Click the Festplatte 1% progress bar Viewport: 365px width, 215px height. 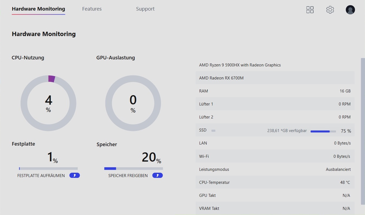48,168
